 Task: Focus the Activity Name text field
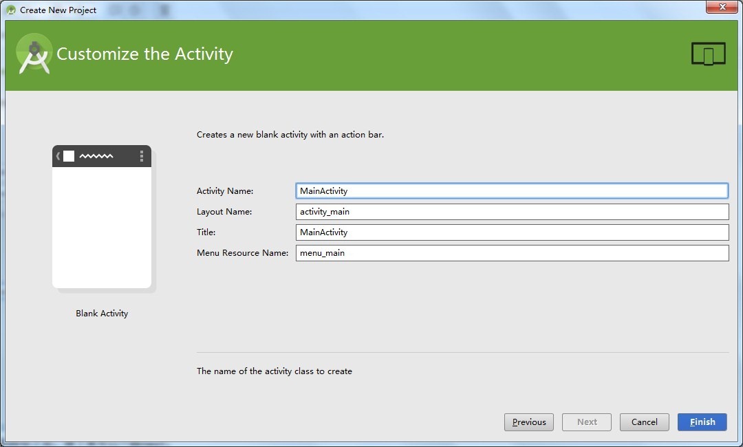pyautogui.click(x=511, y=190)
